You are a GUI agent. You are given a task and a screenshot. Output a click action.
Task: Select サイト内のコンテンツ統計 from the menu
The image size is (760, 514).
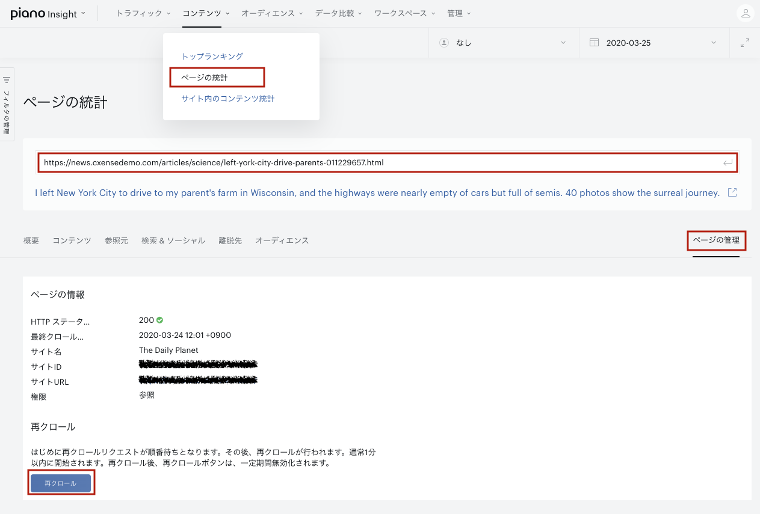pos(228,99)
